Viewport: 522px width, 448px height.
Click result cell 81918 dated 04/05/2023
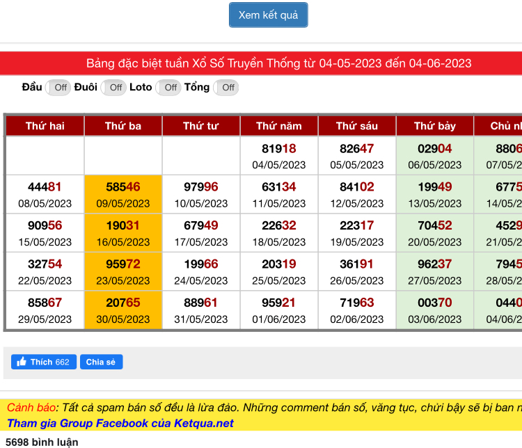pos(279,156)
